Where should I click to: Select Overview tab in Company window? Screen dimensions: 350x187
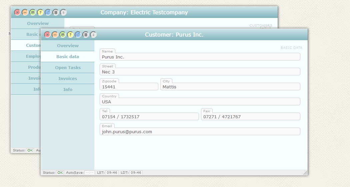click(38, 23)
